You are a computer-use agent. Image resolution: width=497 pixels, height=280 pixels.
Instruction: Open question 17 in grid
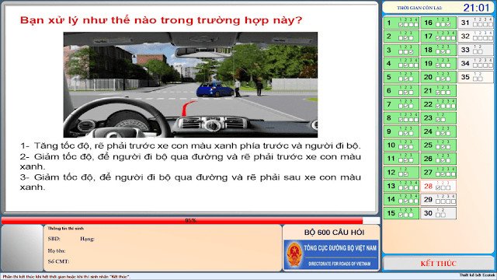(438, 37)
